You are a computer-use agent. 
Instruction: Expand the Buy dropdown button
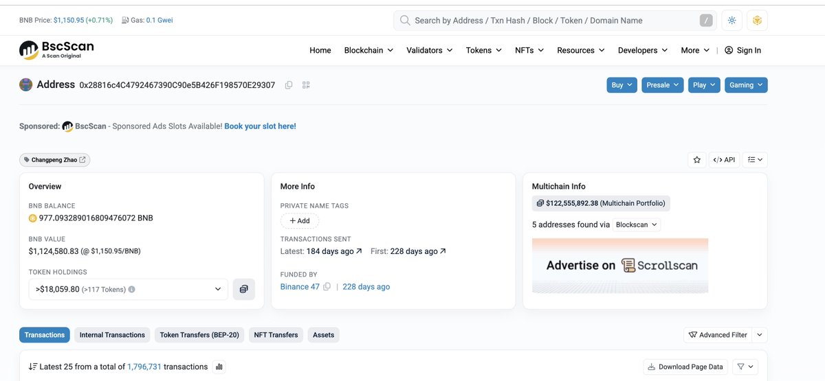pos(621,85)
